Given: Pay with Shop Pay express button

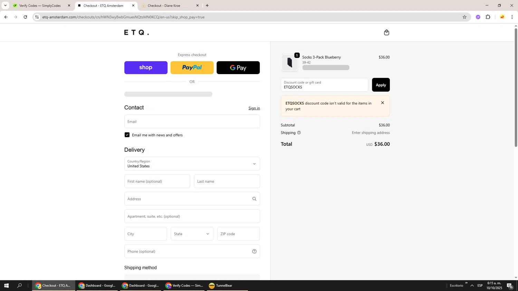Looking at the screenshot, I should (146, 68).
